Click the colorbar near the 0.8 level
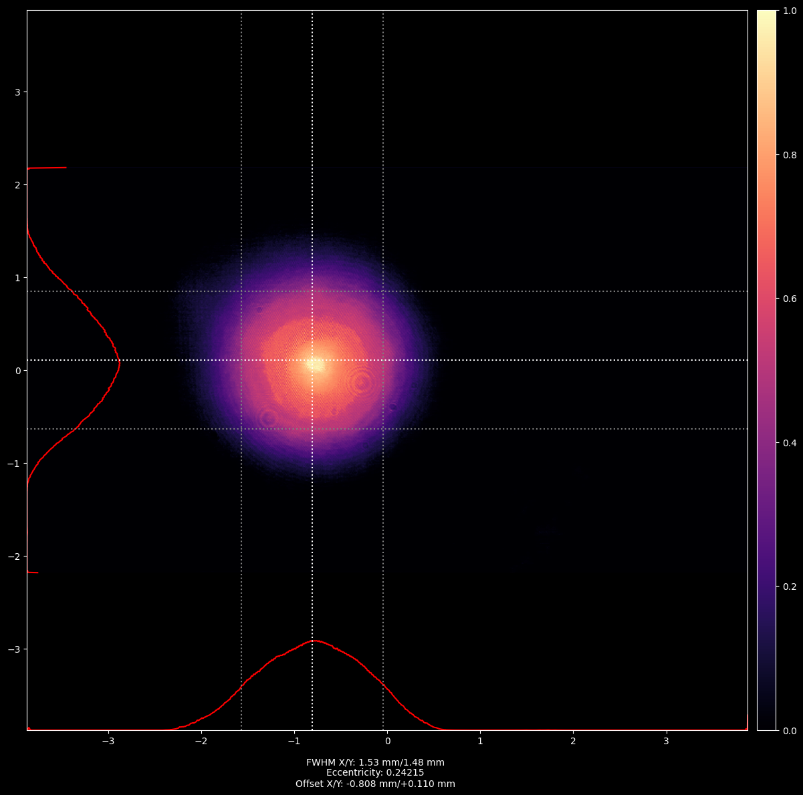 pyautogui.click(x=766, y=155)
